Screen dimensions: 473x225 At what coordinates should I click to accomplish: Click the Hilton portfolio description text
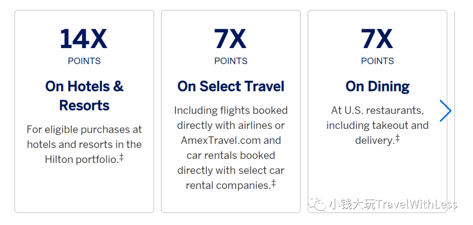pyautogui.click(x=84, y=144)
